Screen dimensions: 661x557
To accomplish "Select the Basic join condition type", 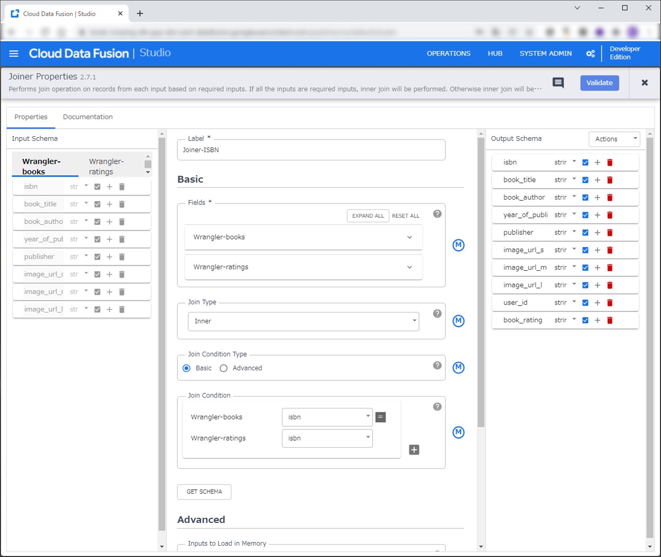I will 187,368.
